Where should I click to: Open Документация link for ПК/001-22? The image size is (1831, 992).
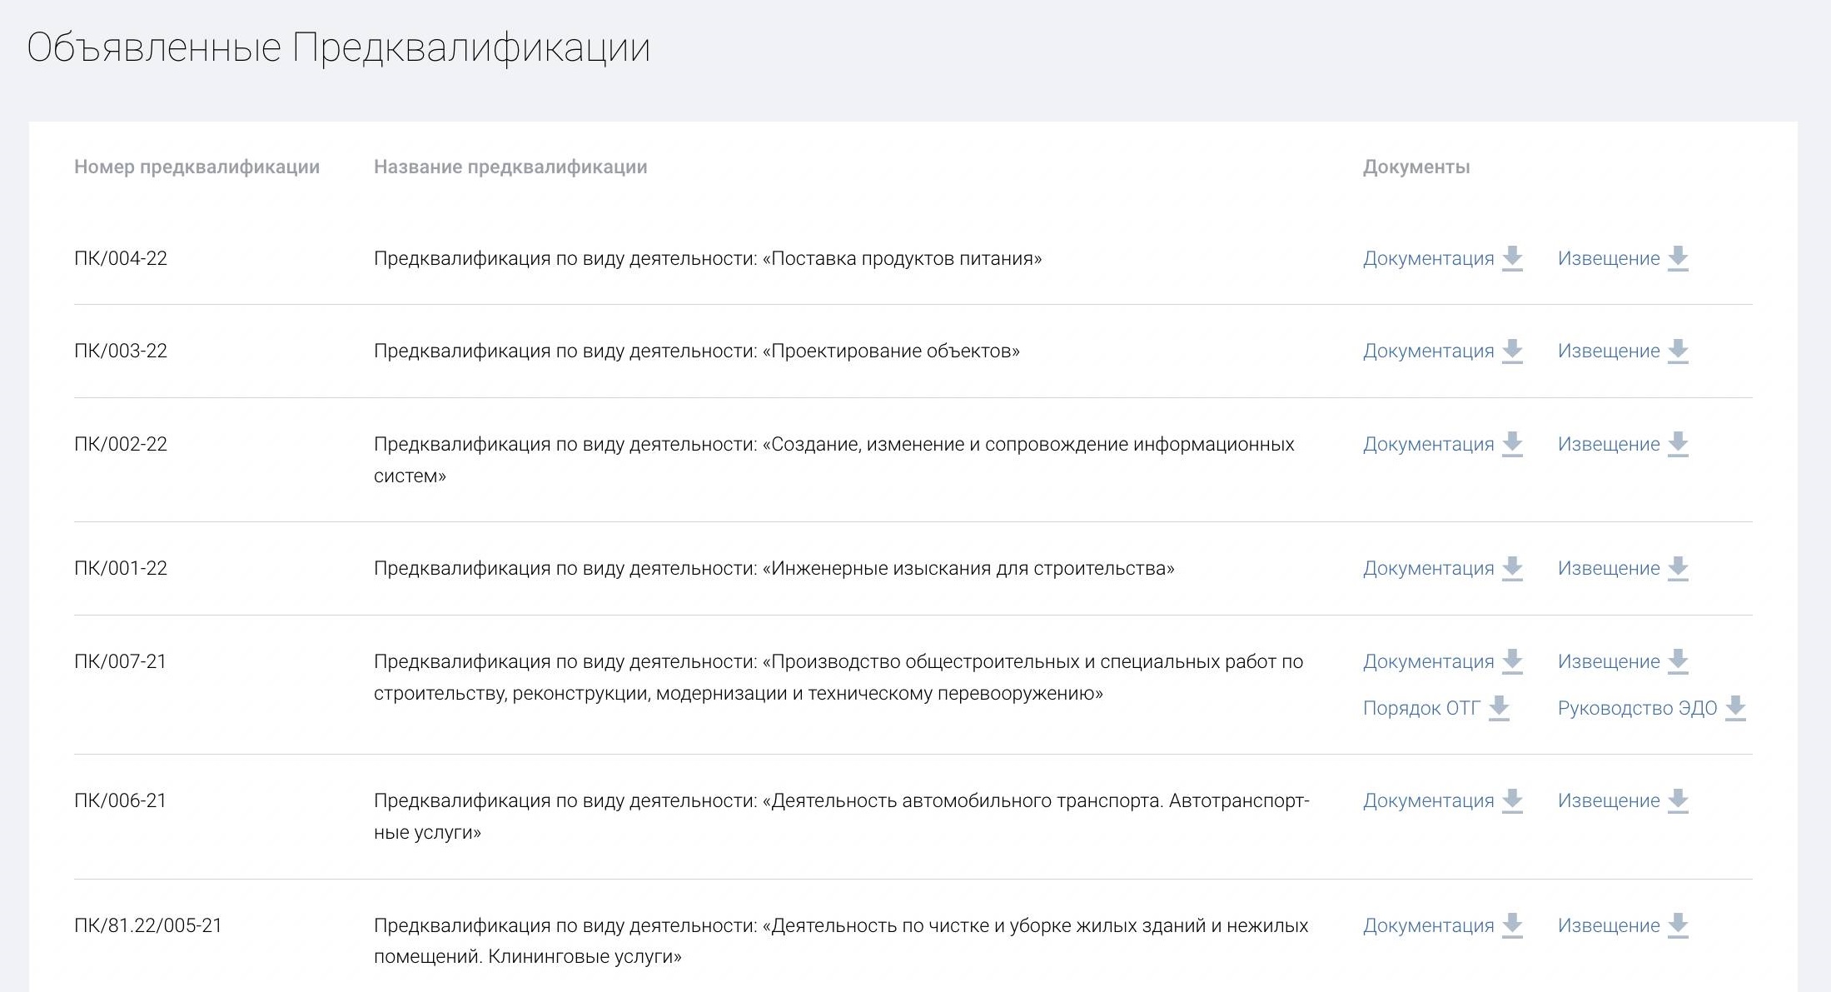point(1428,570)
